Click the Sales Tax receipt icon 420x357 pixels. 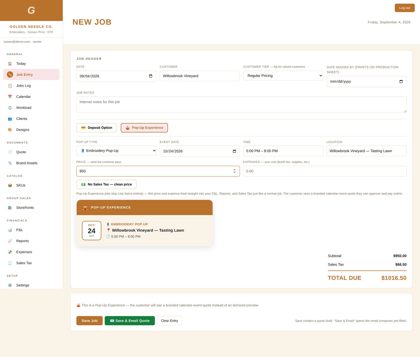[10, 263]
